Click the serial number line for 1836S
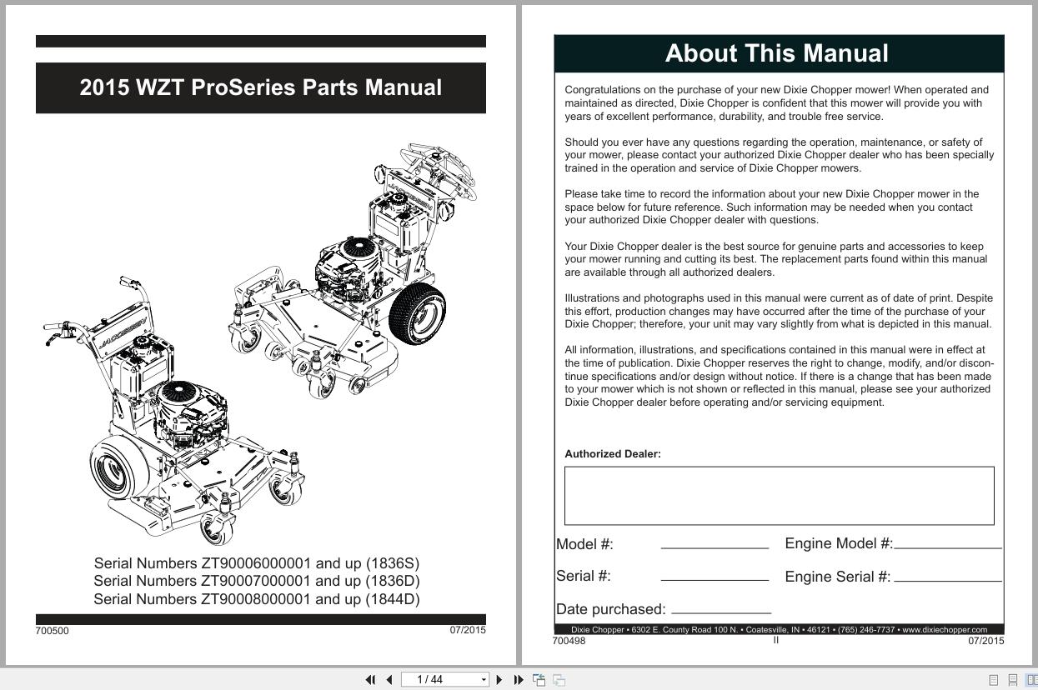 pyautogui.click(x=257, y=563)
